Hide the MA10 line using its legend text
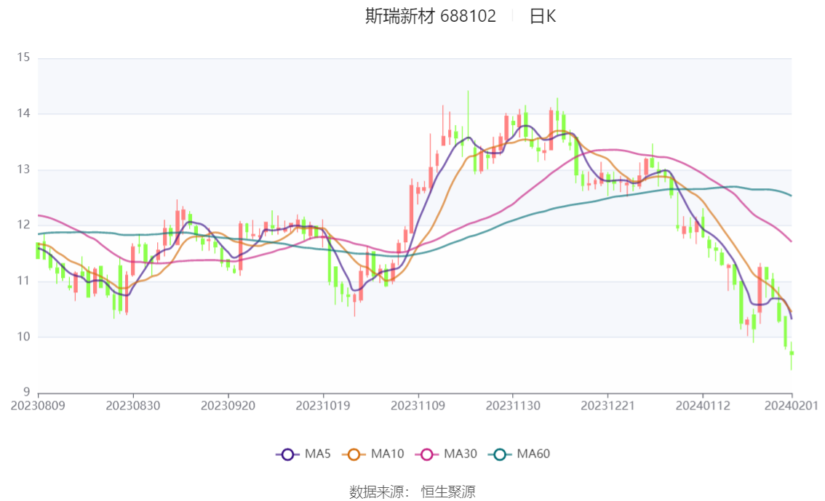The height and width of the screenshot is (501, 825). (x=387, y=454)
